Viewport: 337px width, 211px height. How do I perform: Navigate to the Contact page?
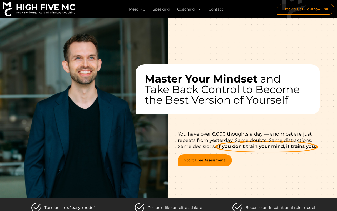pos(216,9)
